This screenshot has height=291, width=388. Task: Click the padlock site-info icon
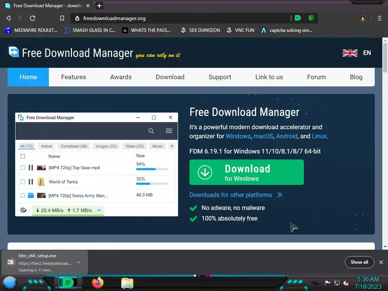coord(77,18)
